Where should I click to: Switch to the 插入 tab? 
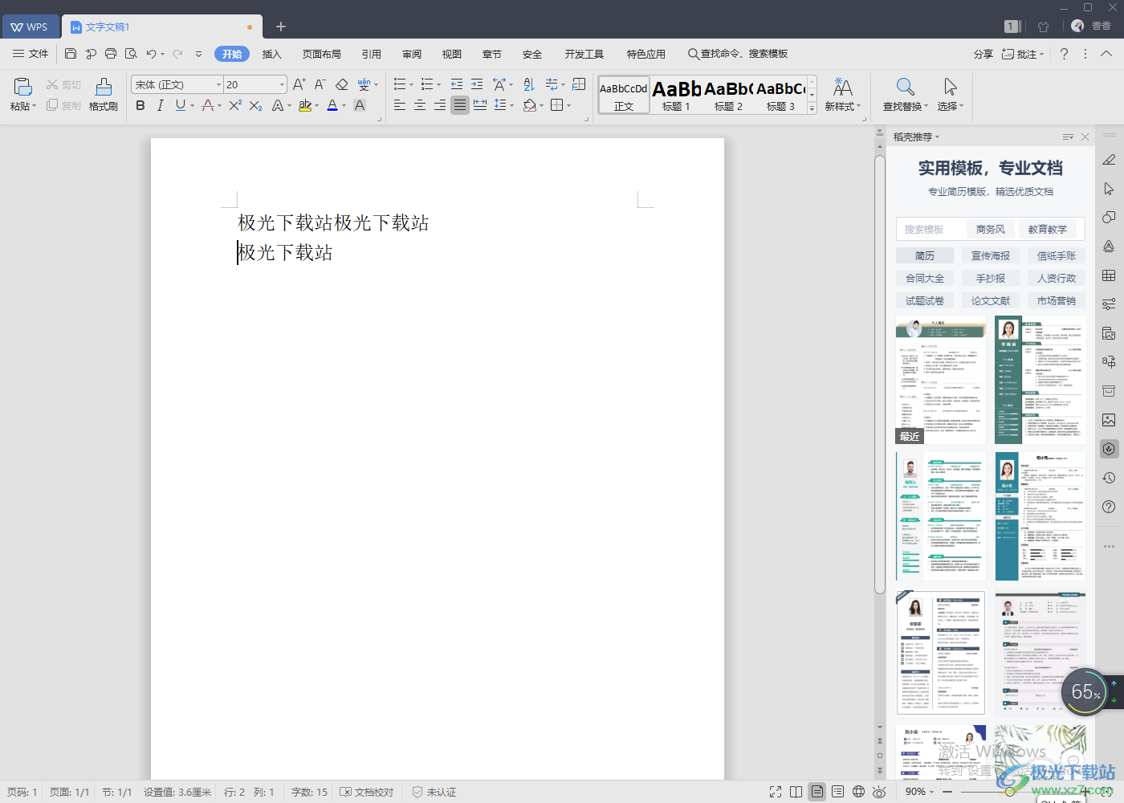point(272,54)
